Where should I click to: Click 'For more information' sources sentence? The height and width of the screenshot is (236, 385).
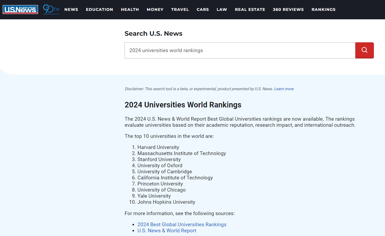click(x=180, y=213)
